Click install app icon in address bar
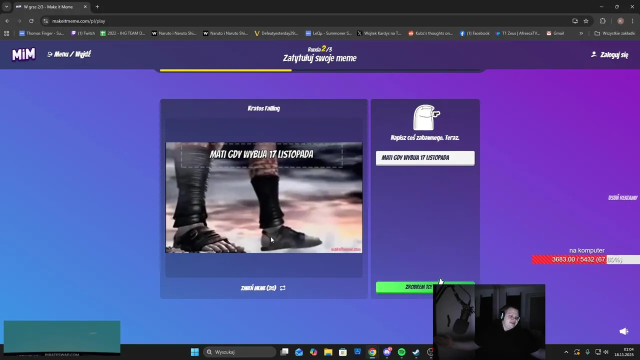Screen dimensions: 640x360 pos(575,21)
